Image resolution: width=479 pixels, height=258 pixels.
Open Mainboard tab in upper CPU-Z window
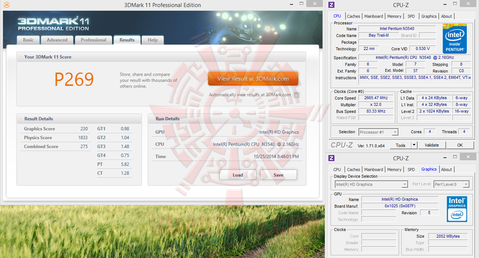[x=374, y=16]
